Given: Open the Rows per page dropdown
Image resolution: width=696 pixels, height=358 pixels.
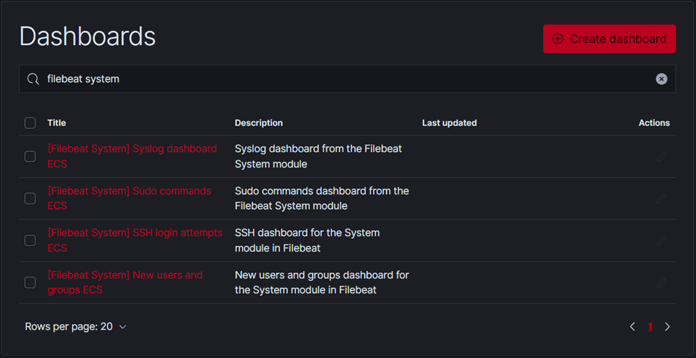Looking at the screenshot, I should click(76, 327).
